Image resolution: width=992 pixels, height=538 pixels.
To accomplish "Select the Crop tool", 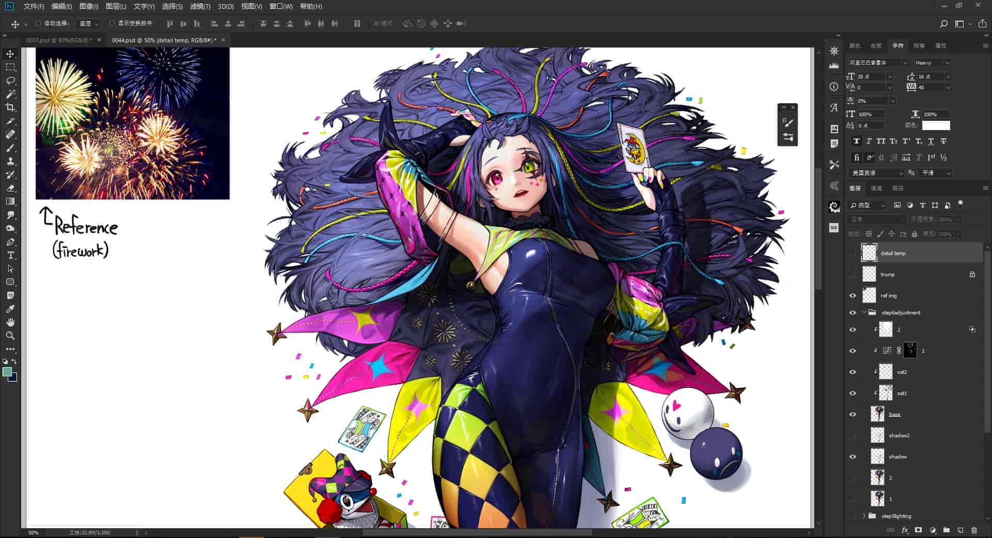I will point(10,107).
